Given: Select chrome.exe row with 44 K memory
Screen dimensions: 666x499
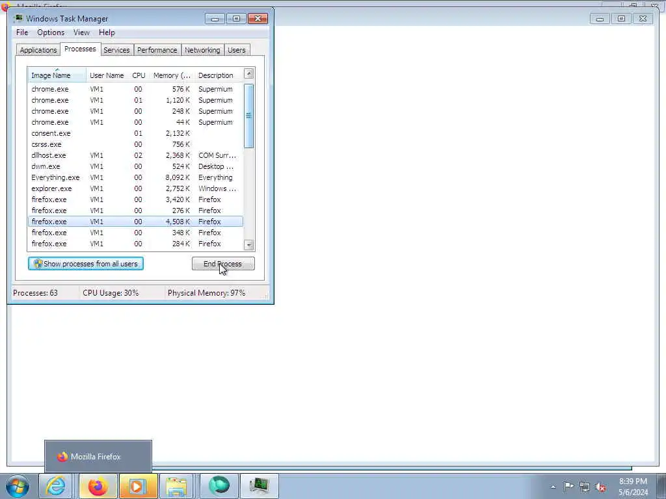Looking at the screenshot, I should 135,122.
